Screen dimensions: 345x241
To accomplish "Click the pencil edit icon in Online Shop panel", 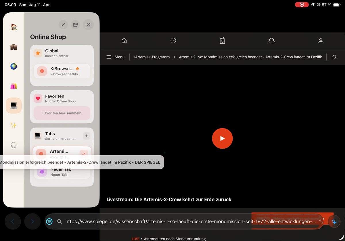I will 63,25.
